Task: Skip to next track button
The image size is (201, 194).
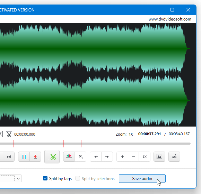Action: point(9,157)
